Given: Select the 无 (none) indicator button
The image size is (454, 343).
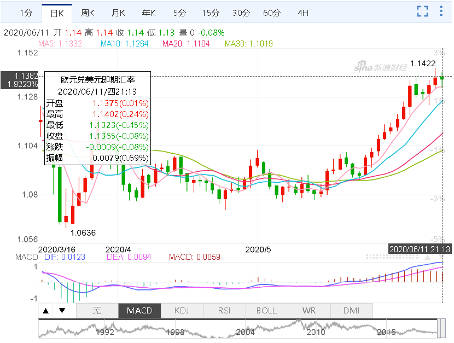Looking at the screenshot, I should tap(97, 311).
